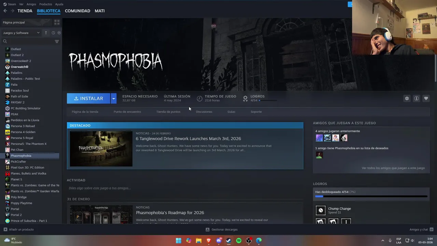Go back using the left arrow
This screenshot has height=246, width=437.
point(5,11)
